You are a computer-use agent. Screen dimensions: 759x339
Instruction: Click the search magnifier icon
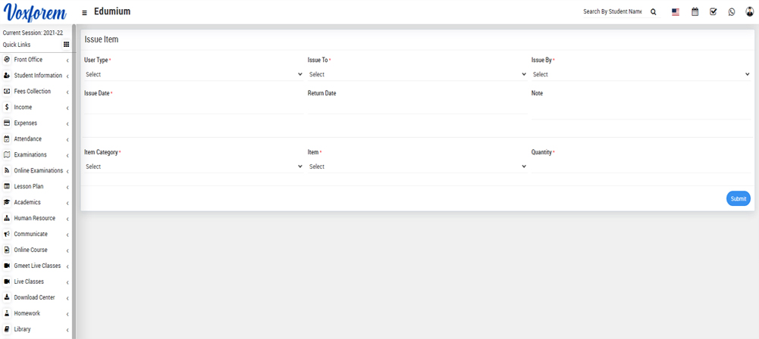point(654,12)
